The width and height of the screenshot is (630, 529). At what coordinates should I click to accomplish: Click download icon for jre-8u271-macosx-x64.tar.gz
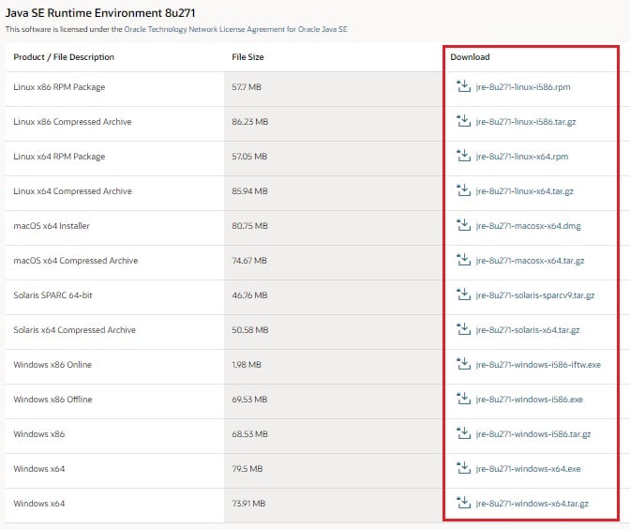[464, 260]
